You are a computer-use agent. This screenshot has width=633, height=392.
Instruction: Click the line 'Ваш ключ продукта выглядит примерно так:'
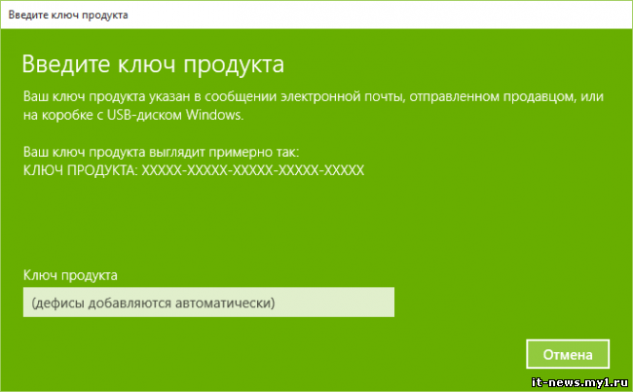[161, 152]
